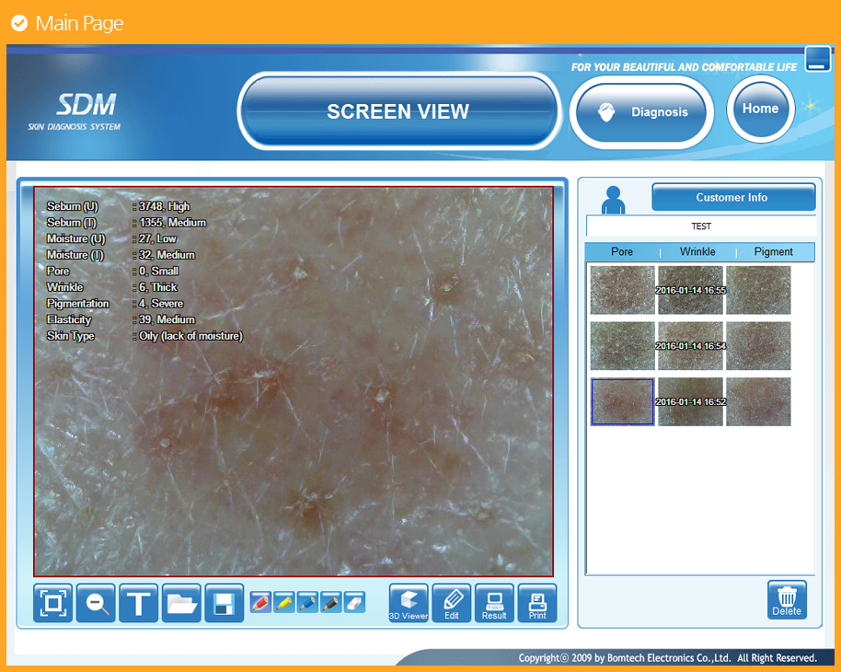Screen dimensions: 841x672
Task: Pick the red pencil color
Action: [x=260, y=603]
